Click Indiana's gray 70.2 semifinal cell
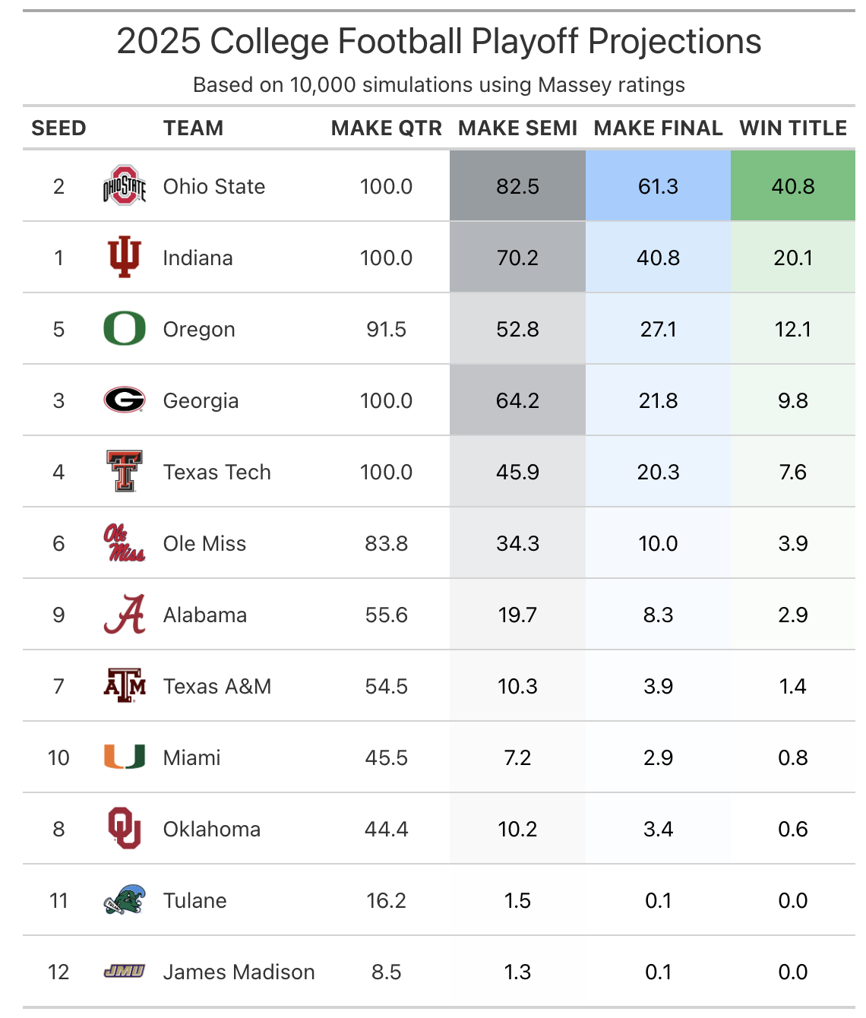This screenshot has width=866, height=1018. pos(517,258)
